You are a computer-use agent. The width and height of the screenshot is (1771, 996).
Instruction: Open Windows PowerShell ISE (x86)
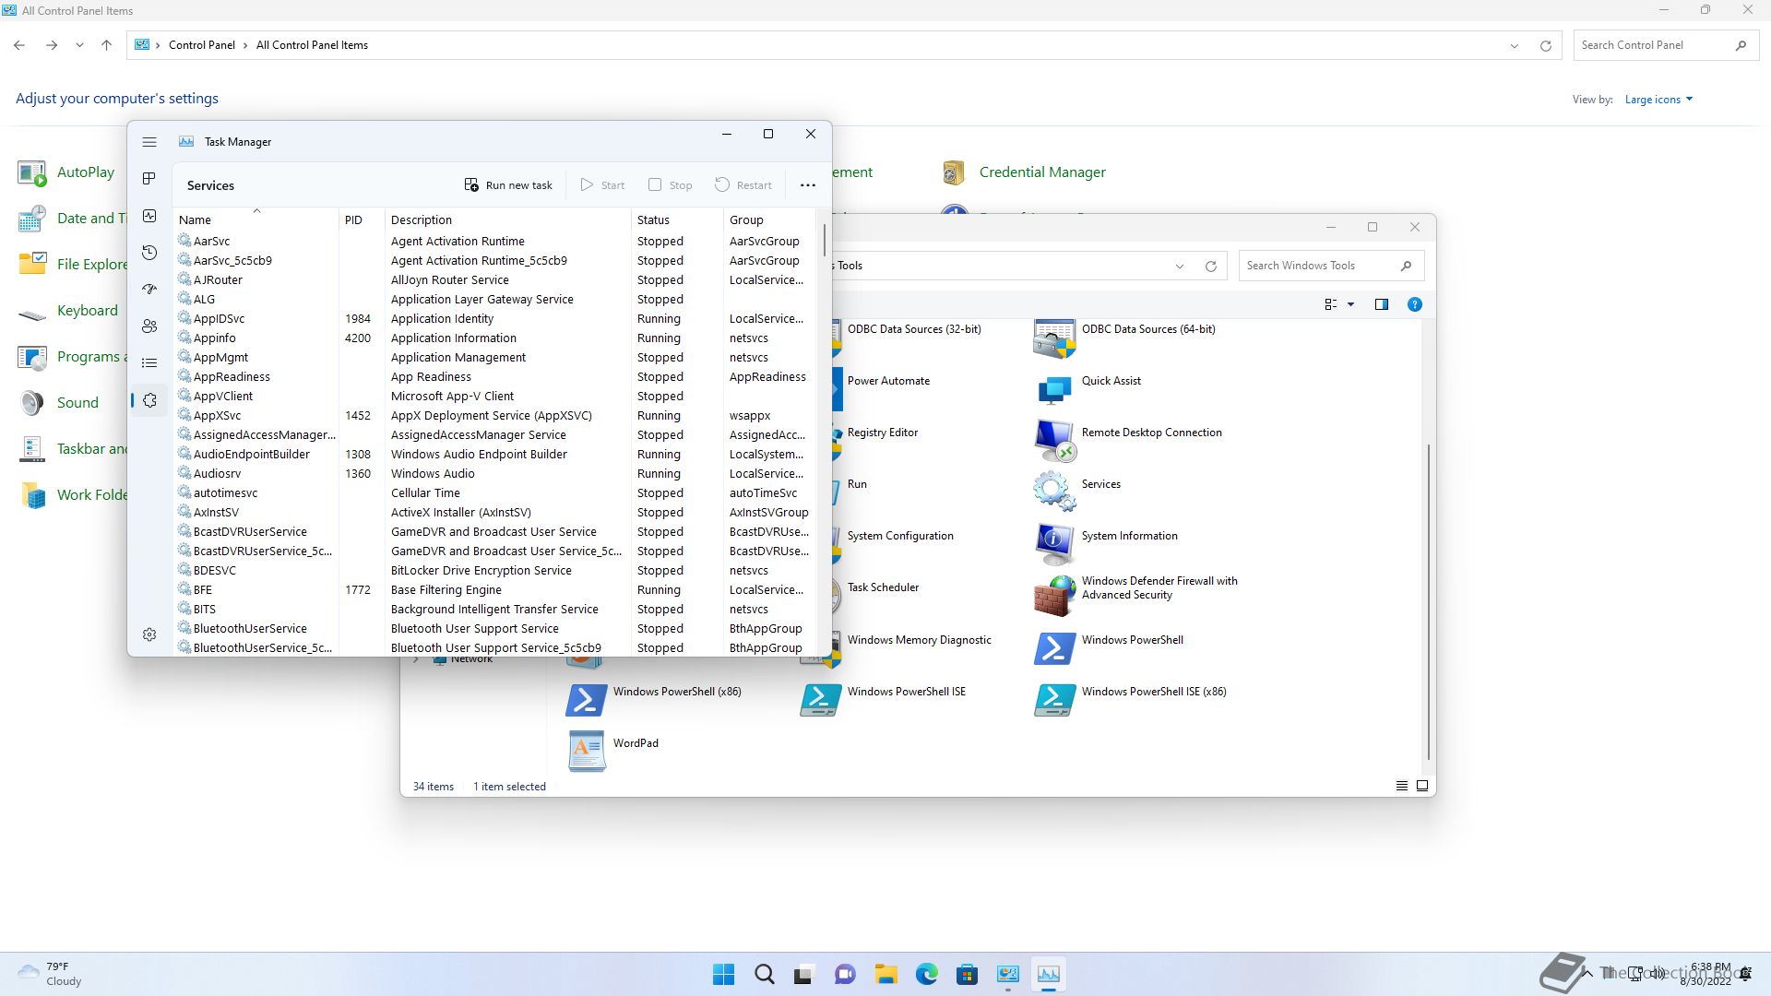(x=1131, y=699)
